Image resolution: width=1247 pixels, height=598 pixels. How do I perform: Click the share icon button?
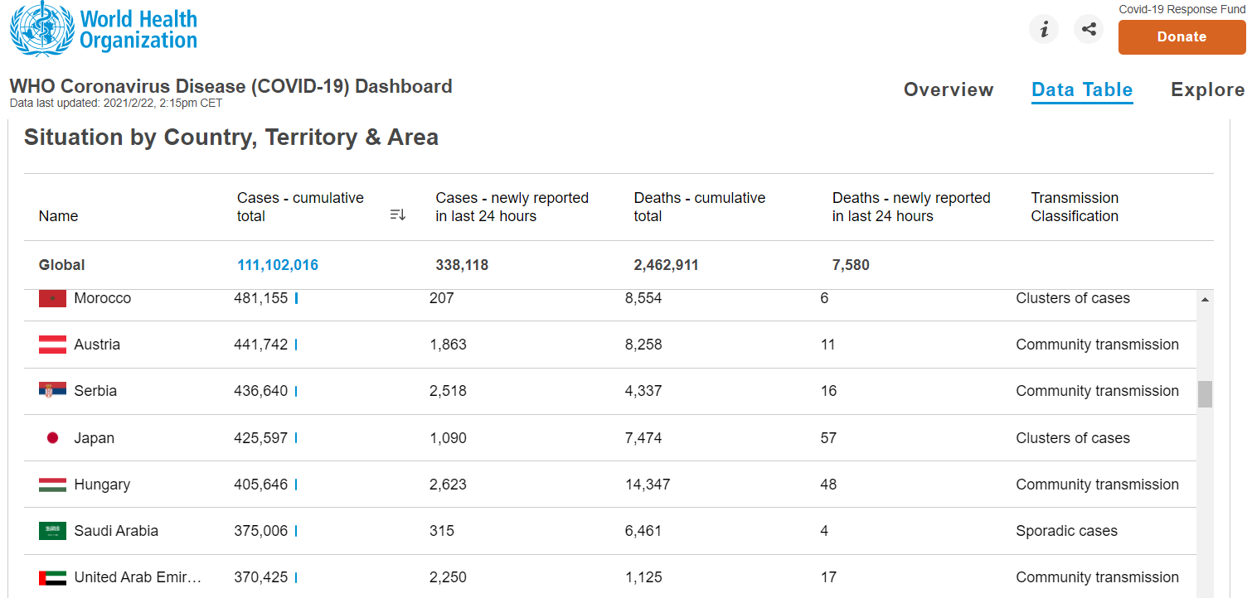(1089, 30)
